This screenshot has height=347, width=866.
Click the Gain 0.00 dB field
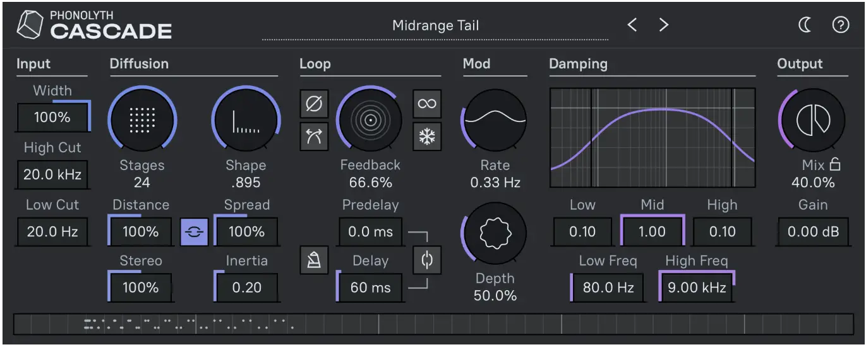[813, 231]
